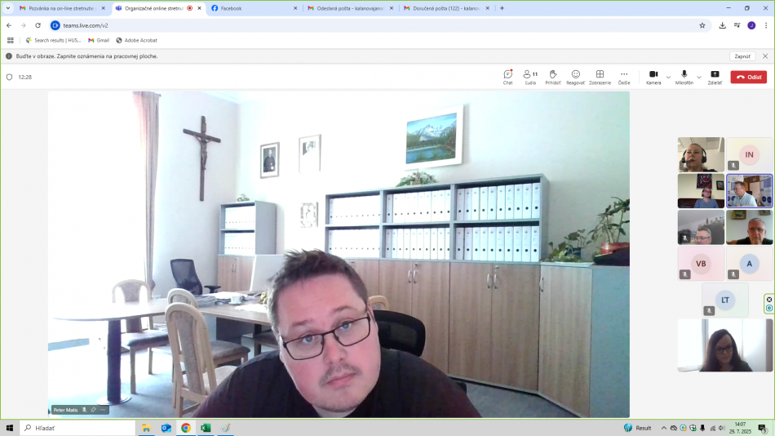Open File Explorer from the taskbar
The height and width of the screenshot is (436, 775).
coord(146,428)
